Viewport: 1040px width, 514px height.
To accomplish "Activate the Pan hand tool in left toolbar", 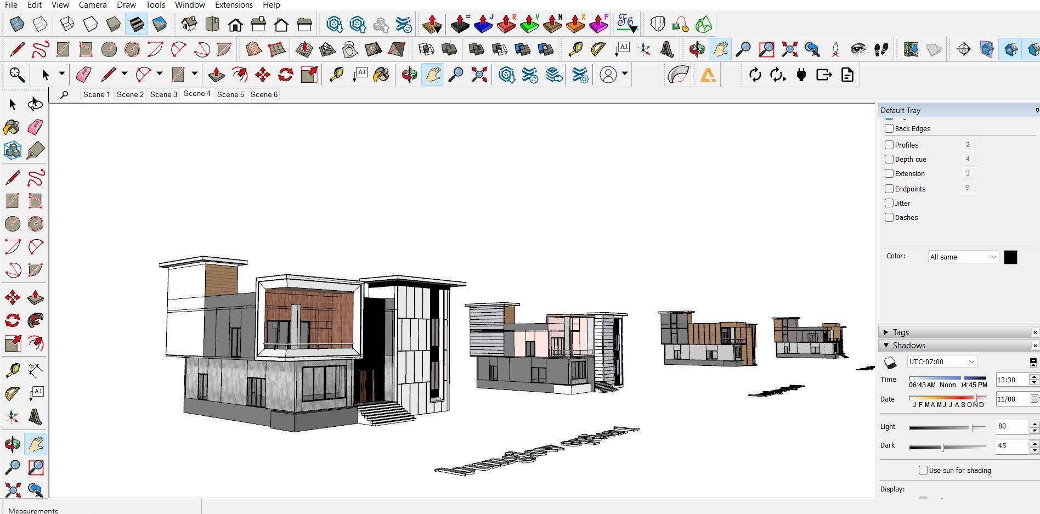I will tap(35, 444).
